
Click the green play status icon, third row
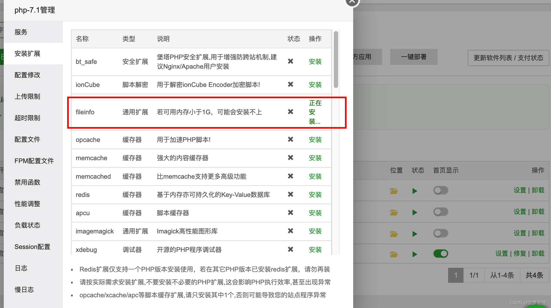[x=415, y=234]
